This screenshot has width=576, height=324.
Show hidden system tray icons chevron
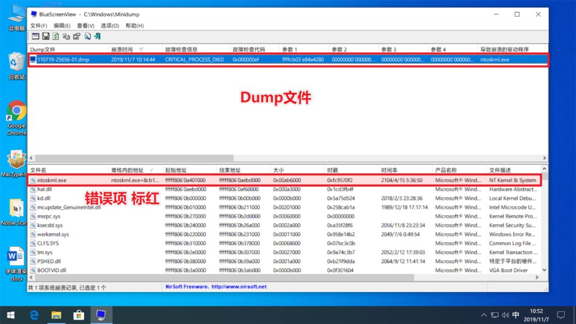[x=484, y=315]
